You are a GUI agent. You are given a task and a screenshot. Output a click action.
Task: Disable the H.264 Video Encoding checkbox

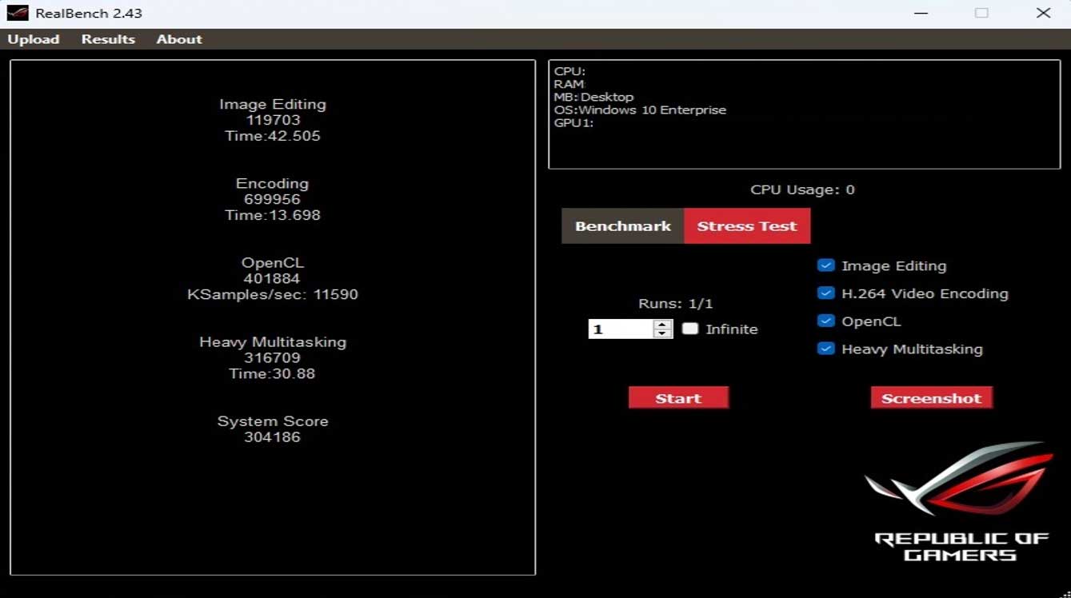[826, 293]
